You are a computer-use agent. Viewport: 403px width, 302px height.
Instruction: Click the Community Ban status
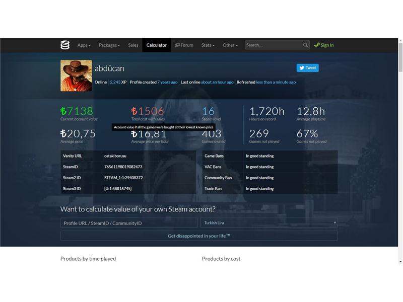tap(259, 178)
